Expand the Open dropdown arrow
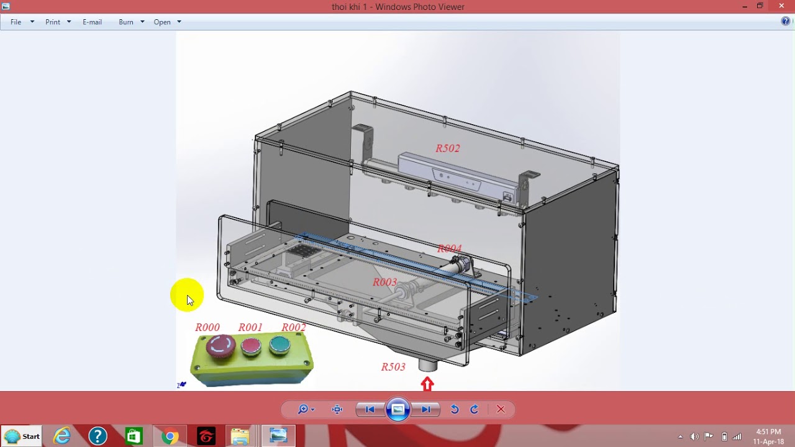The width and height of the screenshot is (795, 447). pyautogui.click(x=179, y=22)
